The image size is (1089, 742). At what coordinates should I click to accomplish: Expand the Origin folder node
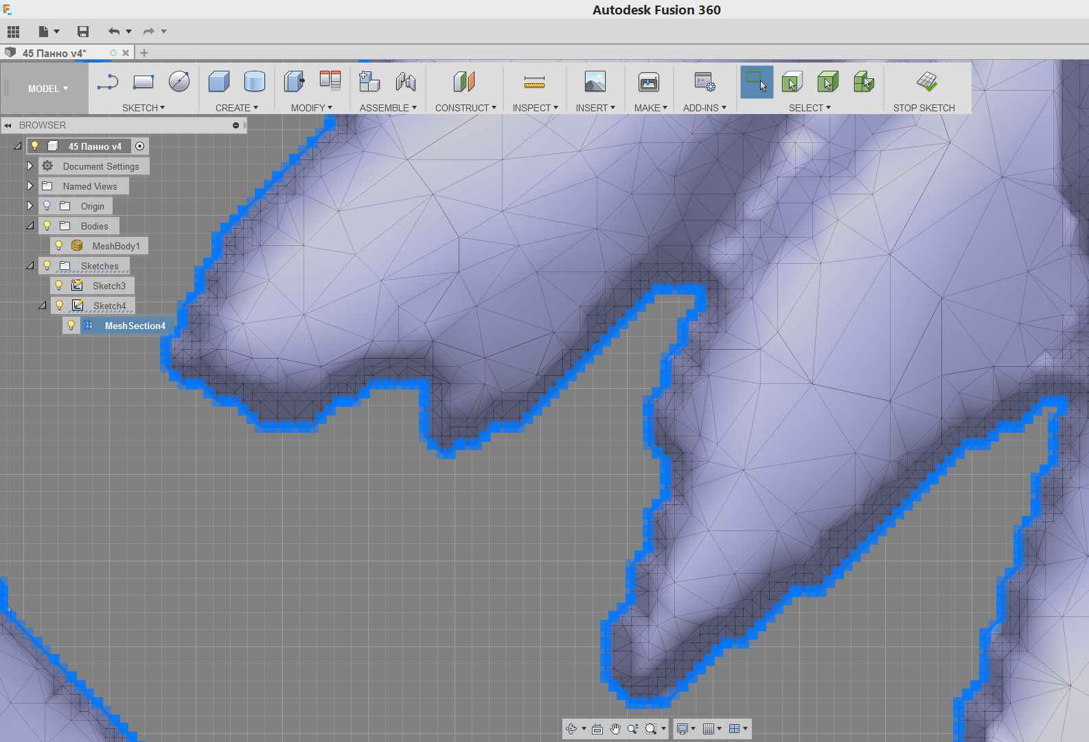point(30,205)
